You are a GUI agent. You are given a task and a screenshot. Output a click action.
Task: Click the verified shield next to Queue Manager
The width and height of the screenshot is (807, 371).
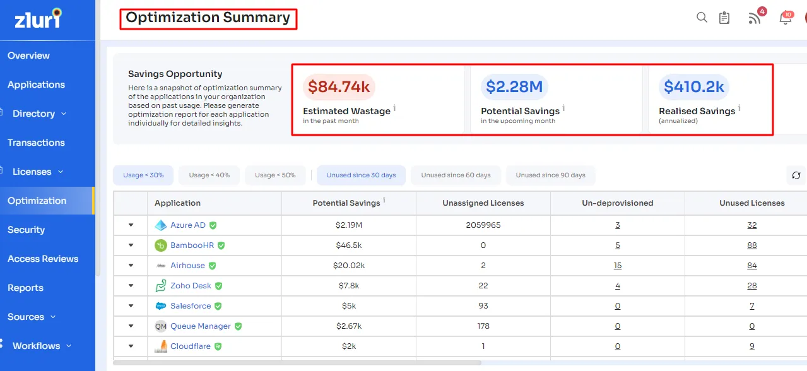coord(239,326)
